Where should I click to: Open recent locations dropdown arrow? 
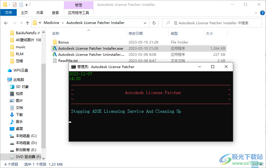[x=21, y=23]
